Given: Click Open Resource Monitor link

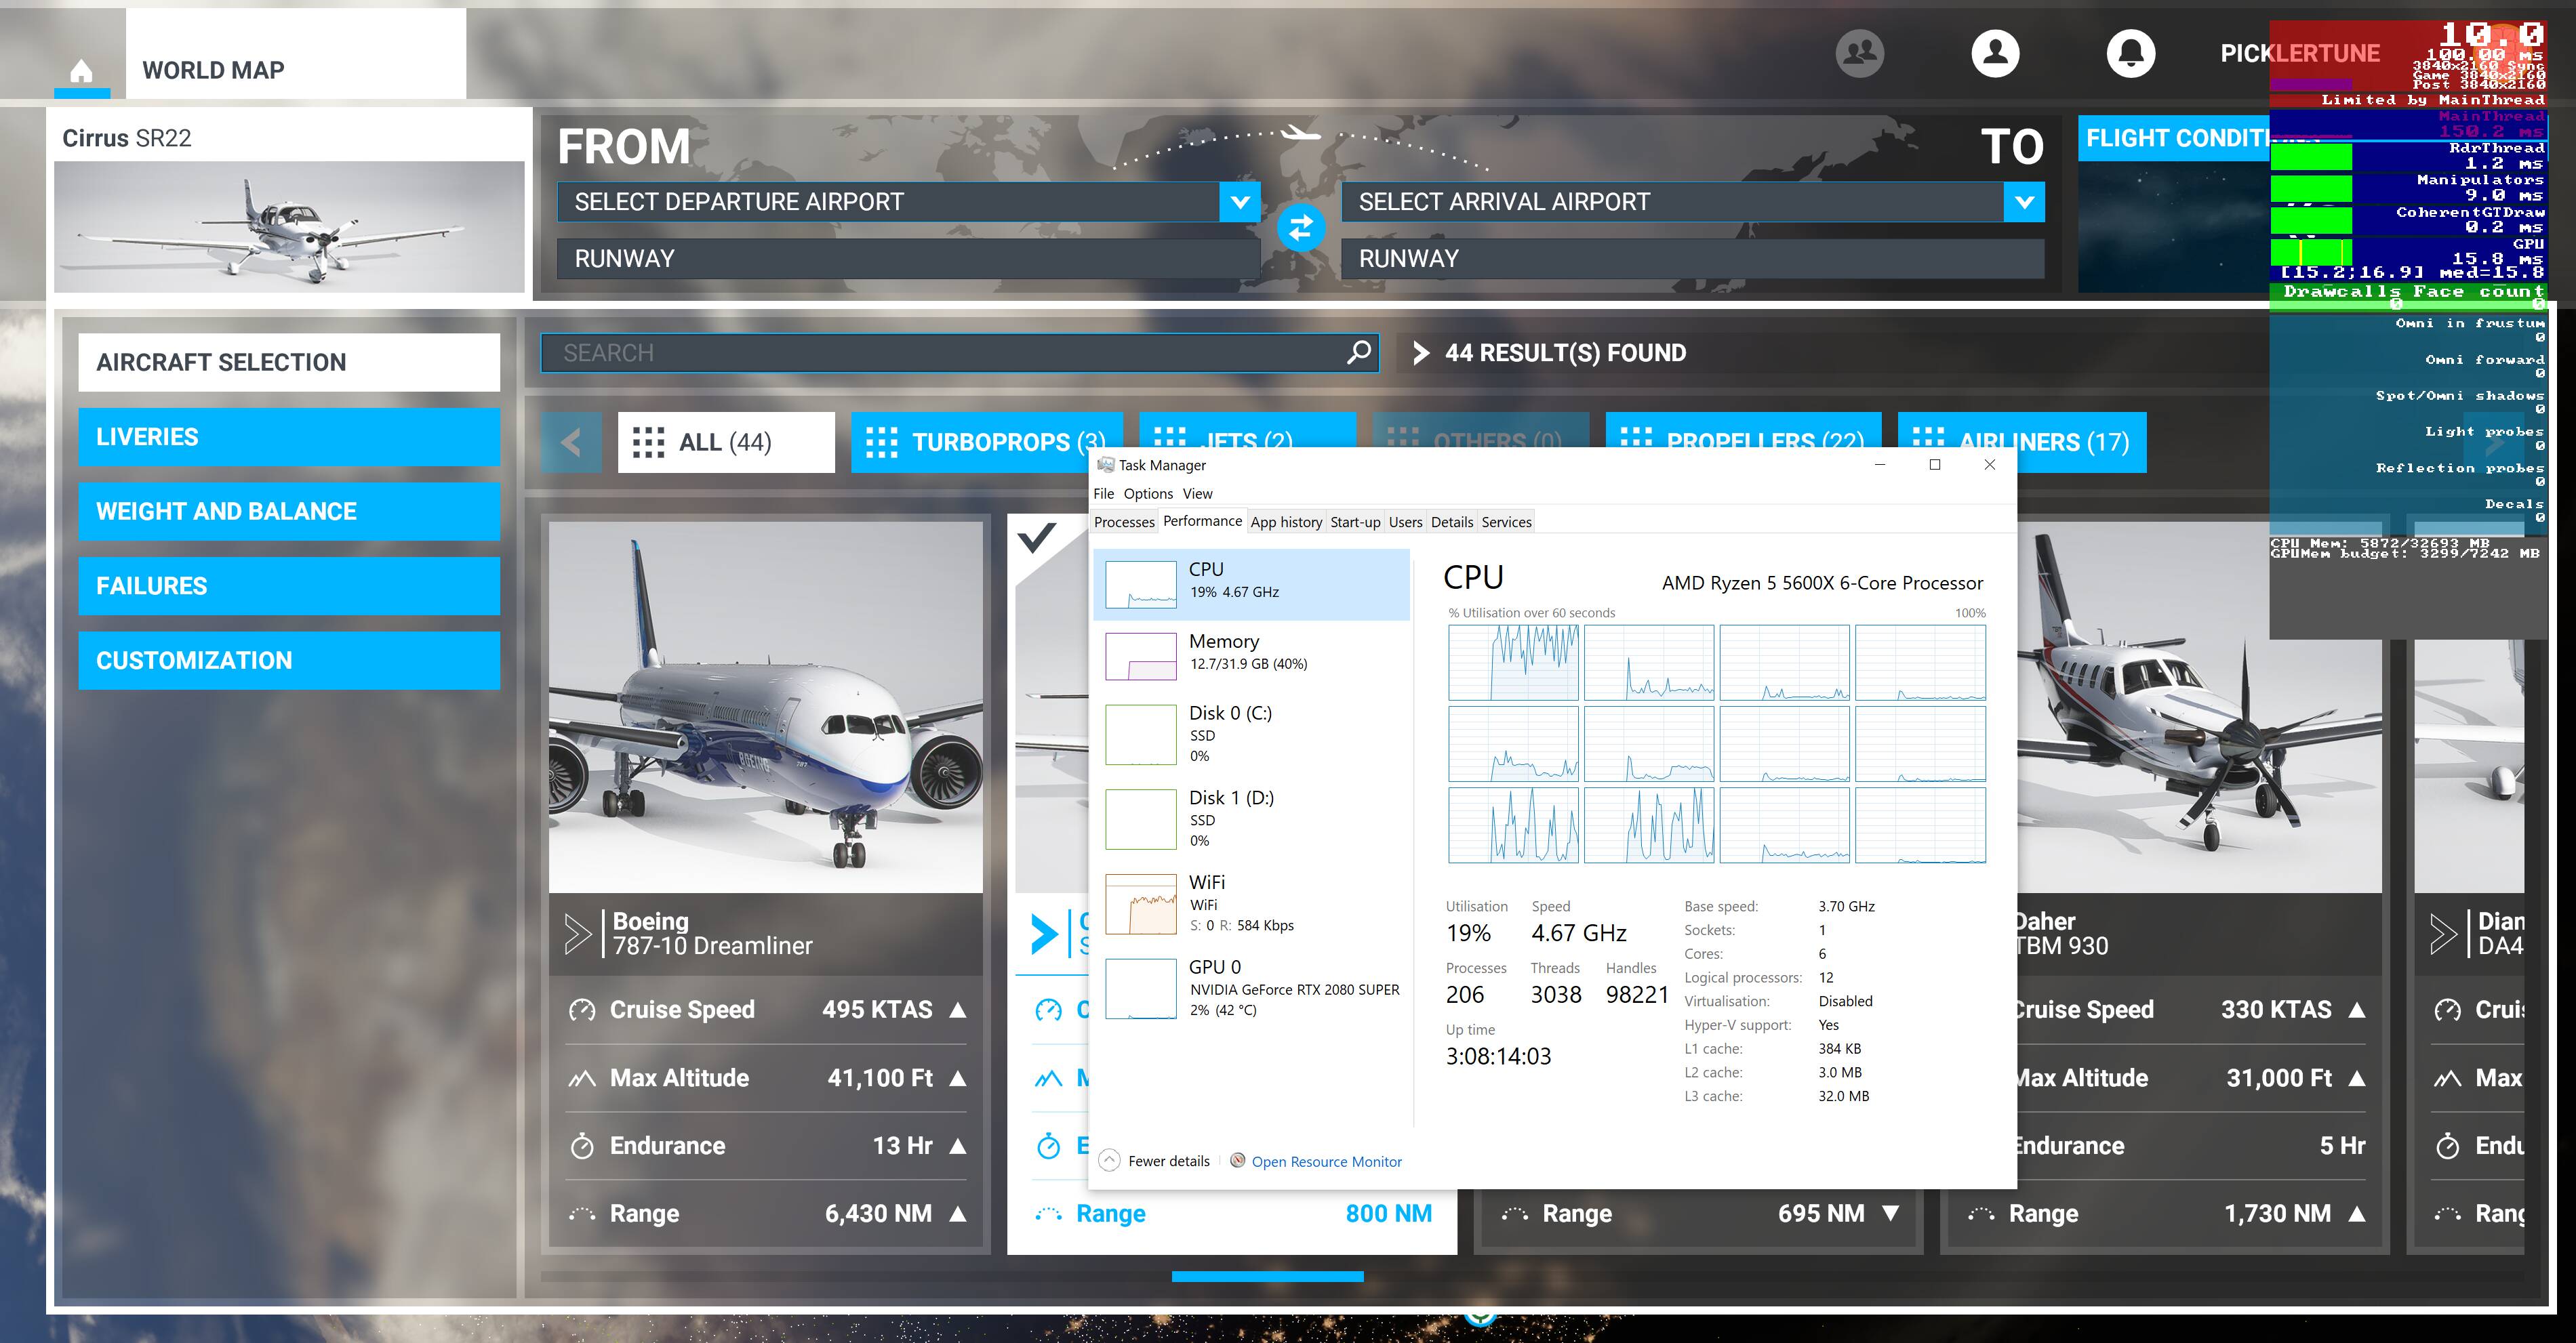Looking at the screenshot, I should tap(1326, 1161).
